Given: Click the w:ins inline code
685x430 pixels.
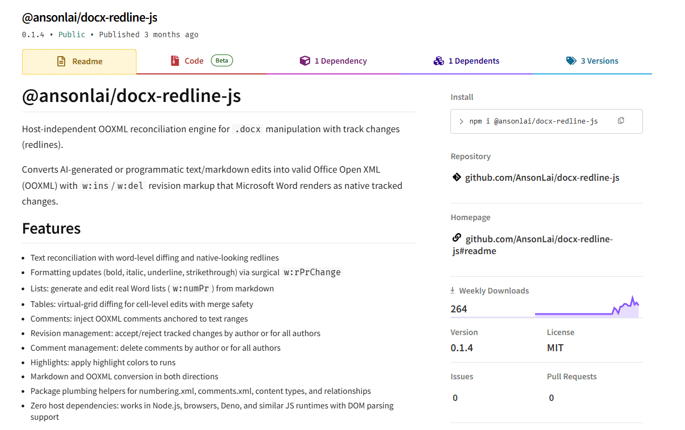Looking at the screenshot, I should [95, 186].
